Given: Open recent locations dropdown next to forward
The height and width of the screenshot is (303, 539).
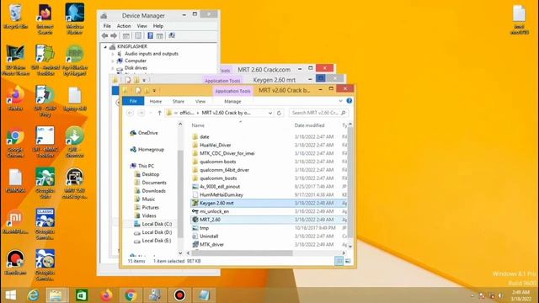Looking at the screenshot, I should [x=151, y=113].
